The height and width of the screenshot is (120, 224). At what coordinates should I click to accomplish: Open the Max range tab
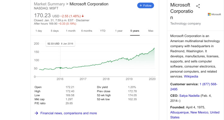tap(151, 31)
